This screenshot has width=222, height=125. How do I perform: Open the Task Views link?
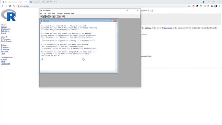coord(5,31)
